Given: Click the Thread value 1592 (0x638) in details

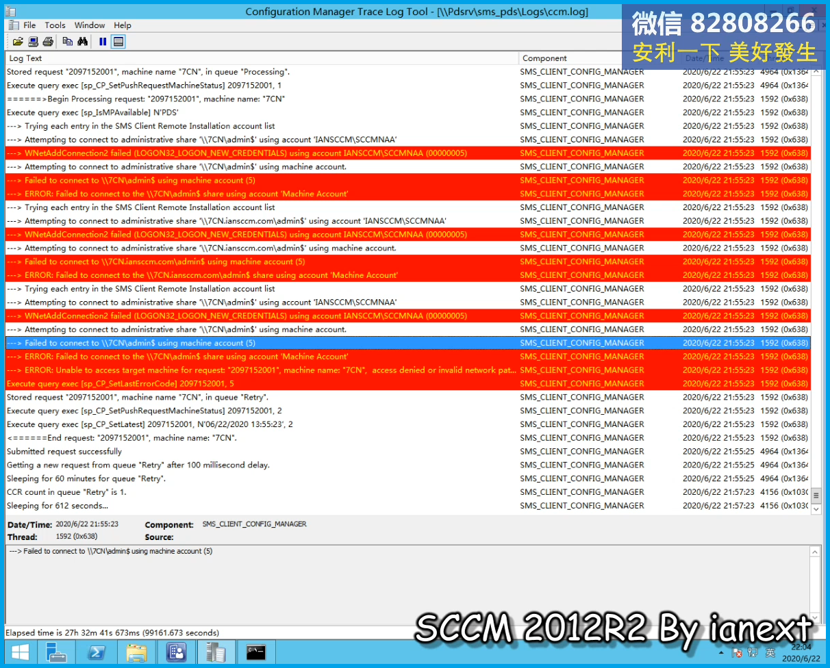Looking at the screenshot, I should tap(77, 537).
